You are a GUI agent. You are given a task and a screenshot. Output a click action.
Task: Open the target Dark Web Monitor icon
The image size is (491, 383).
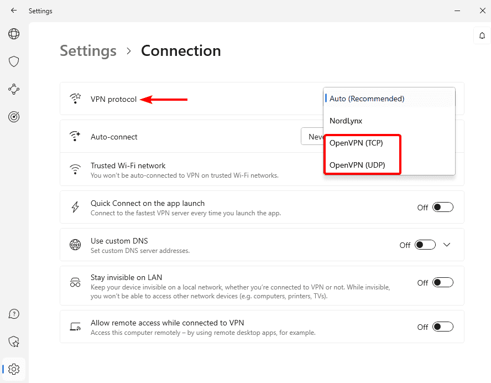click(x=14, y=117)
